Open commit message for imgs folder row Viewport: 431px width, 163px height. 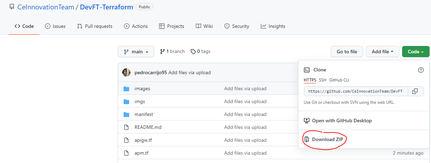pos(245,102)
